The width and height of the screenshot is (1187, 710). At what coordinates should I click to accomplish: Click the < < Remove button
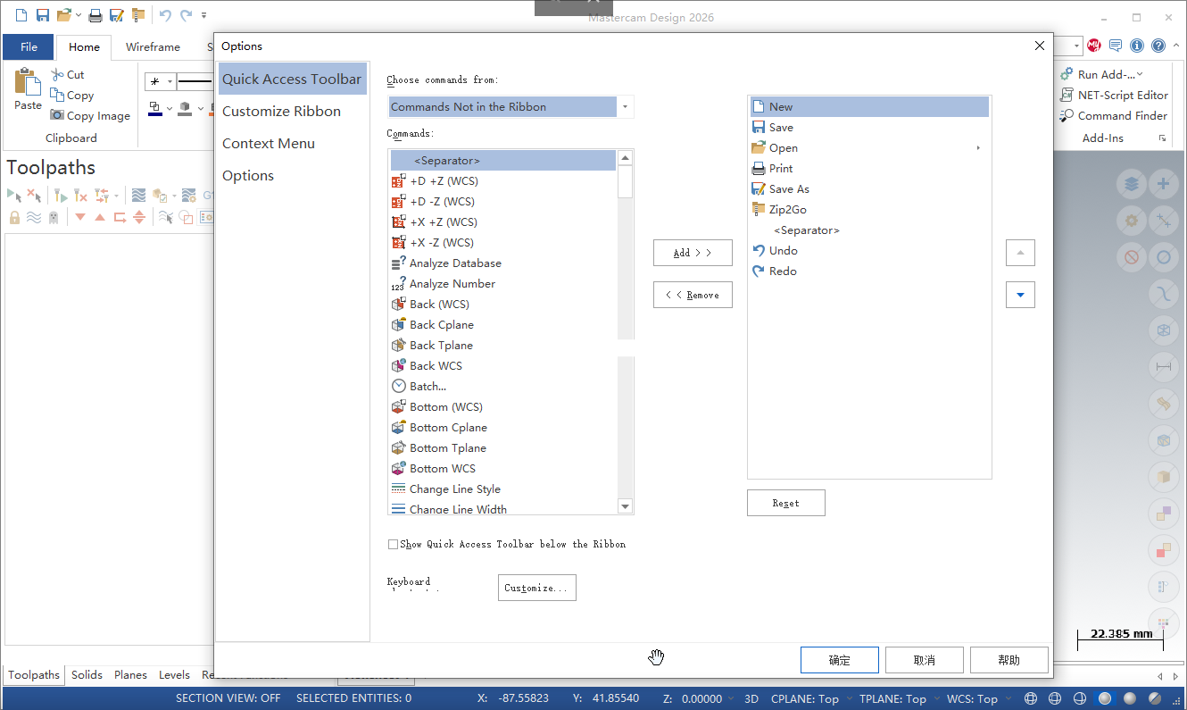pyautogui.click(x=693, y=295)
